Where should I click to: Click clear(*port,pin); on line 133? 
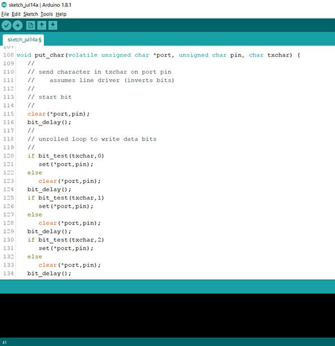[x=70, y=265]
